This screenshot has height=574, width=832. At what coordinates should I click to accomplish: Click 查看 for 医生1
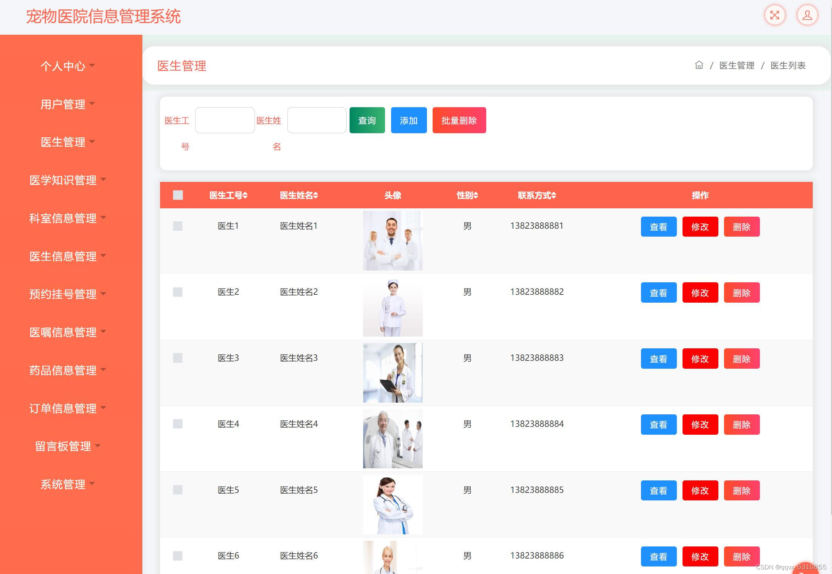tap(658, 227)
